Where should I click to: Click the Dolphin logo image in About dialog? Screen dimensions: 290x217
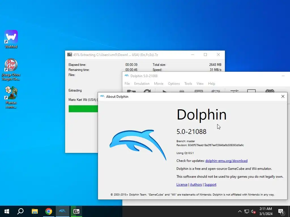click(138, 145)
